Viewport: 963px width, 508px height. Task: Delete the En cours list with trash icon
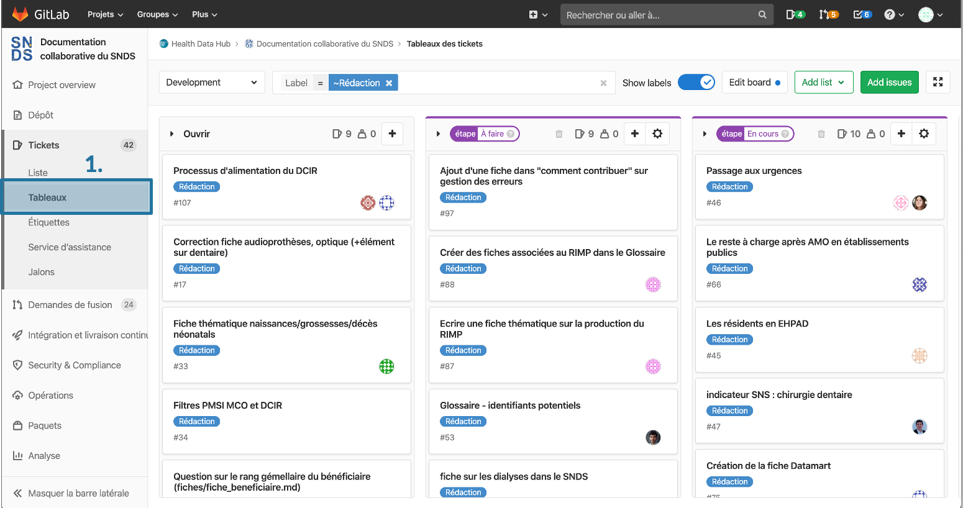[821, 134]
